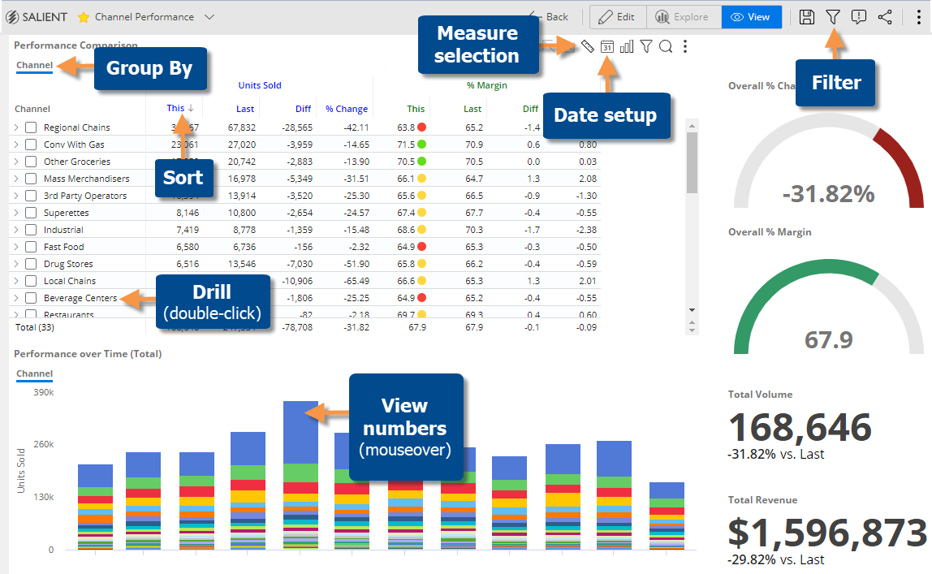Check the Superettes row checkbox

click(32, 213)
